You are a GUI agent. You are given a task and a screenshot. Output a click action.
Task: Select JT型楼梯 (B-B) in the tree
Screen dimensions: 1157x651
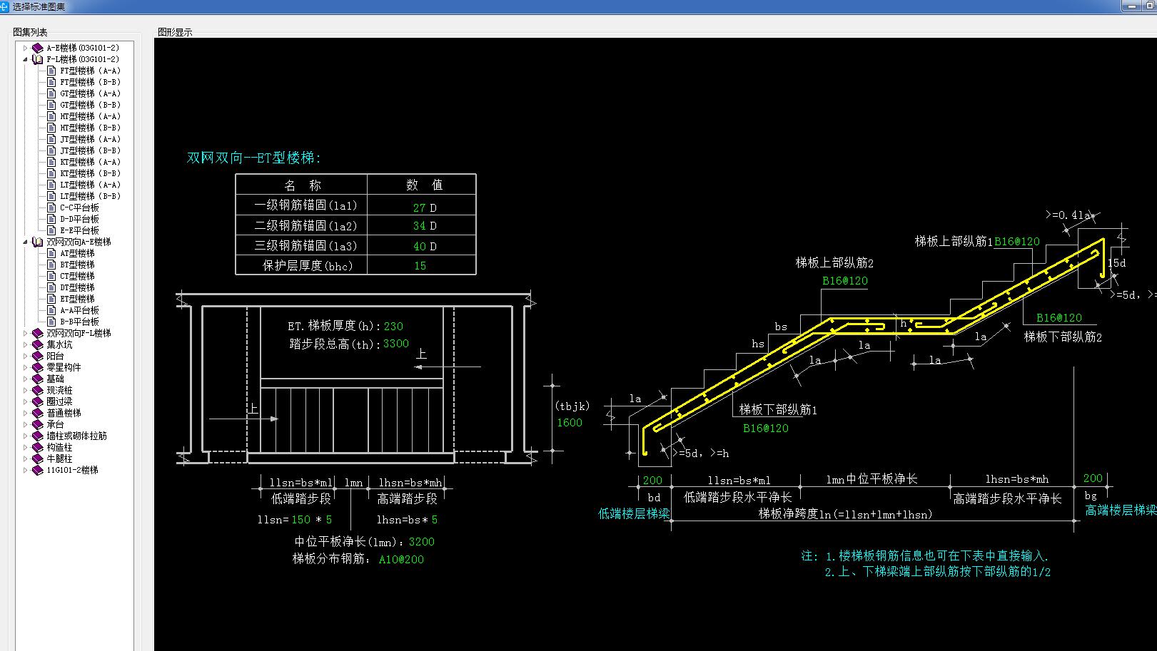coord(90,150)
